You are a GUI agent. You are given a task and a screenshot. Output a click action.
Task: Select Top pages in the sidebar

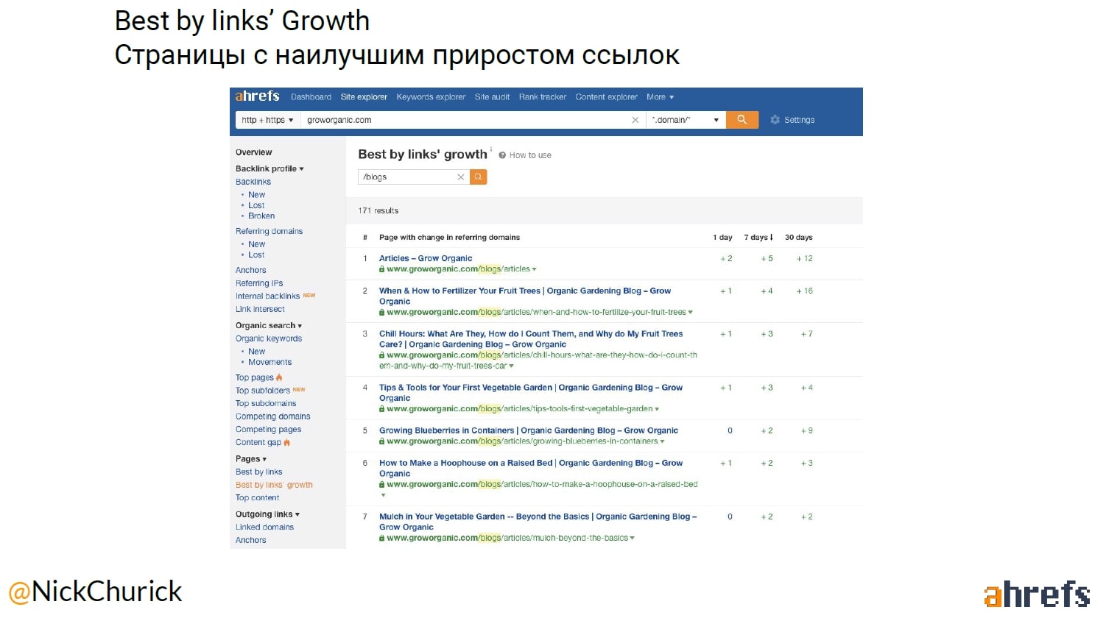coord(254,377)
